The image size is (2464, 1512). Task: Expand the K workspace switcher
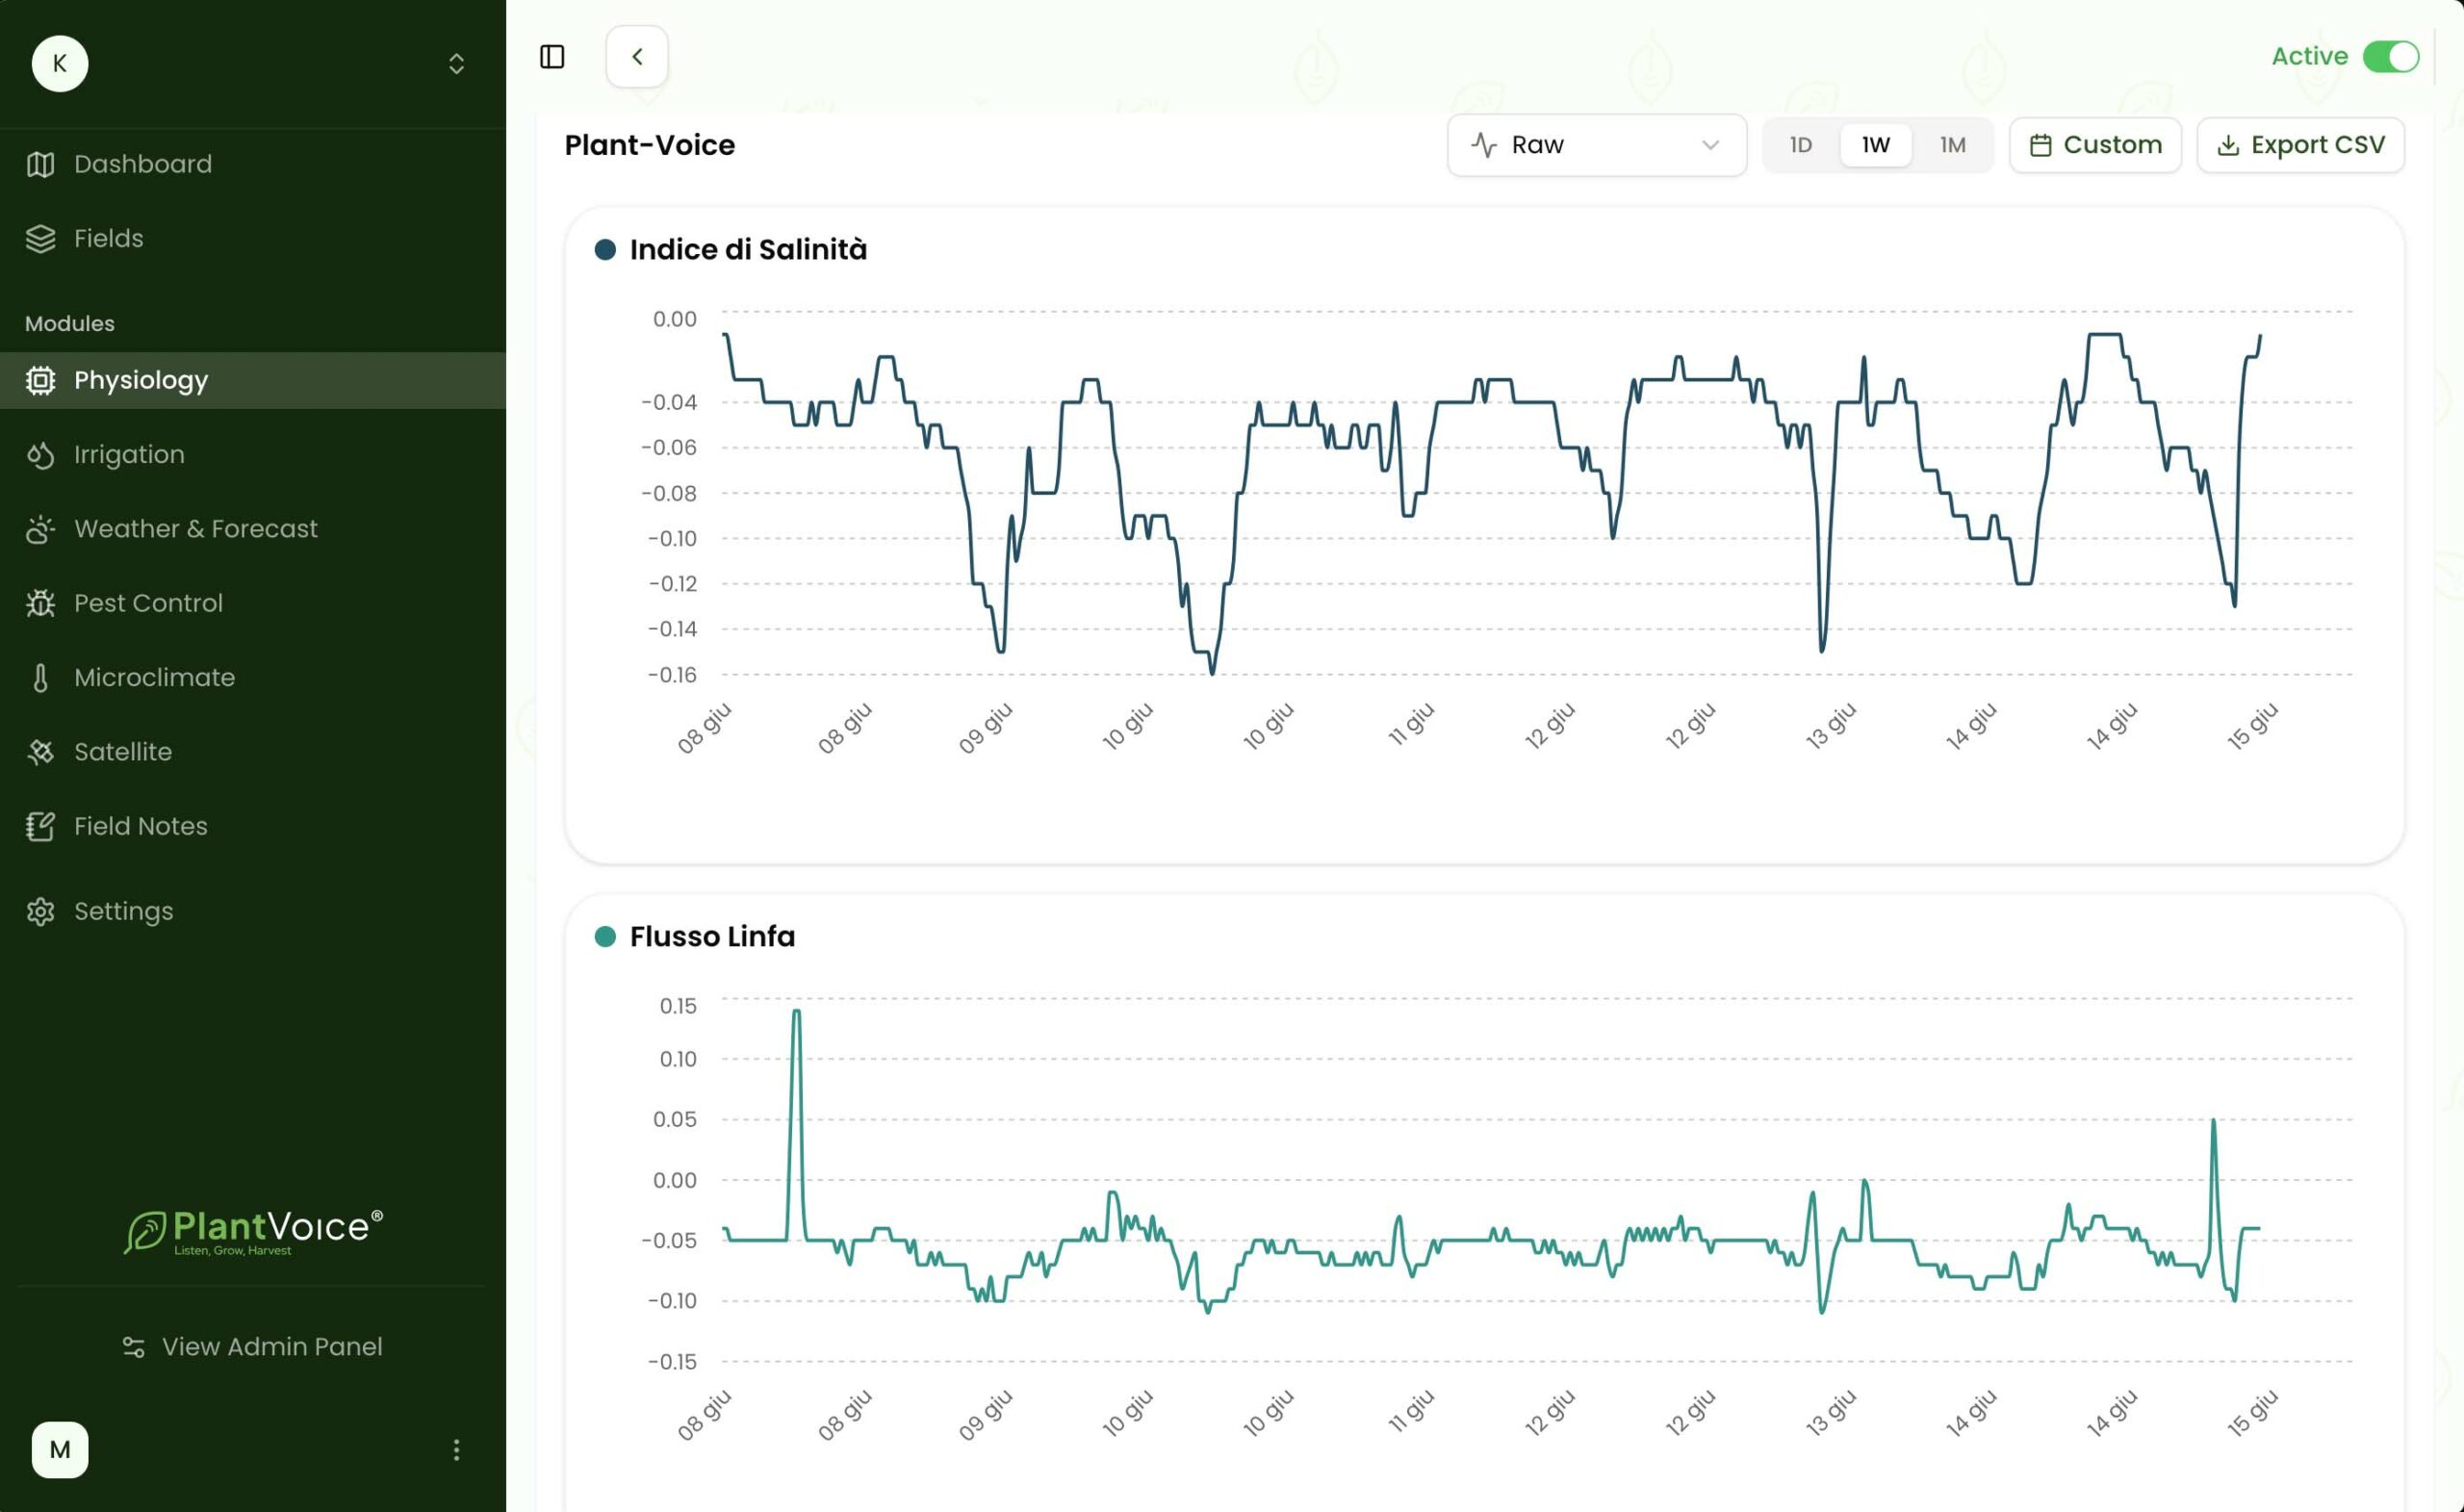[456, 64]
